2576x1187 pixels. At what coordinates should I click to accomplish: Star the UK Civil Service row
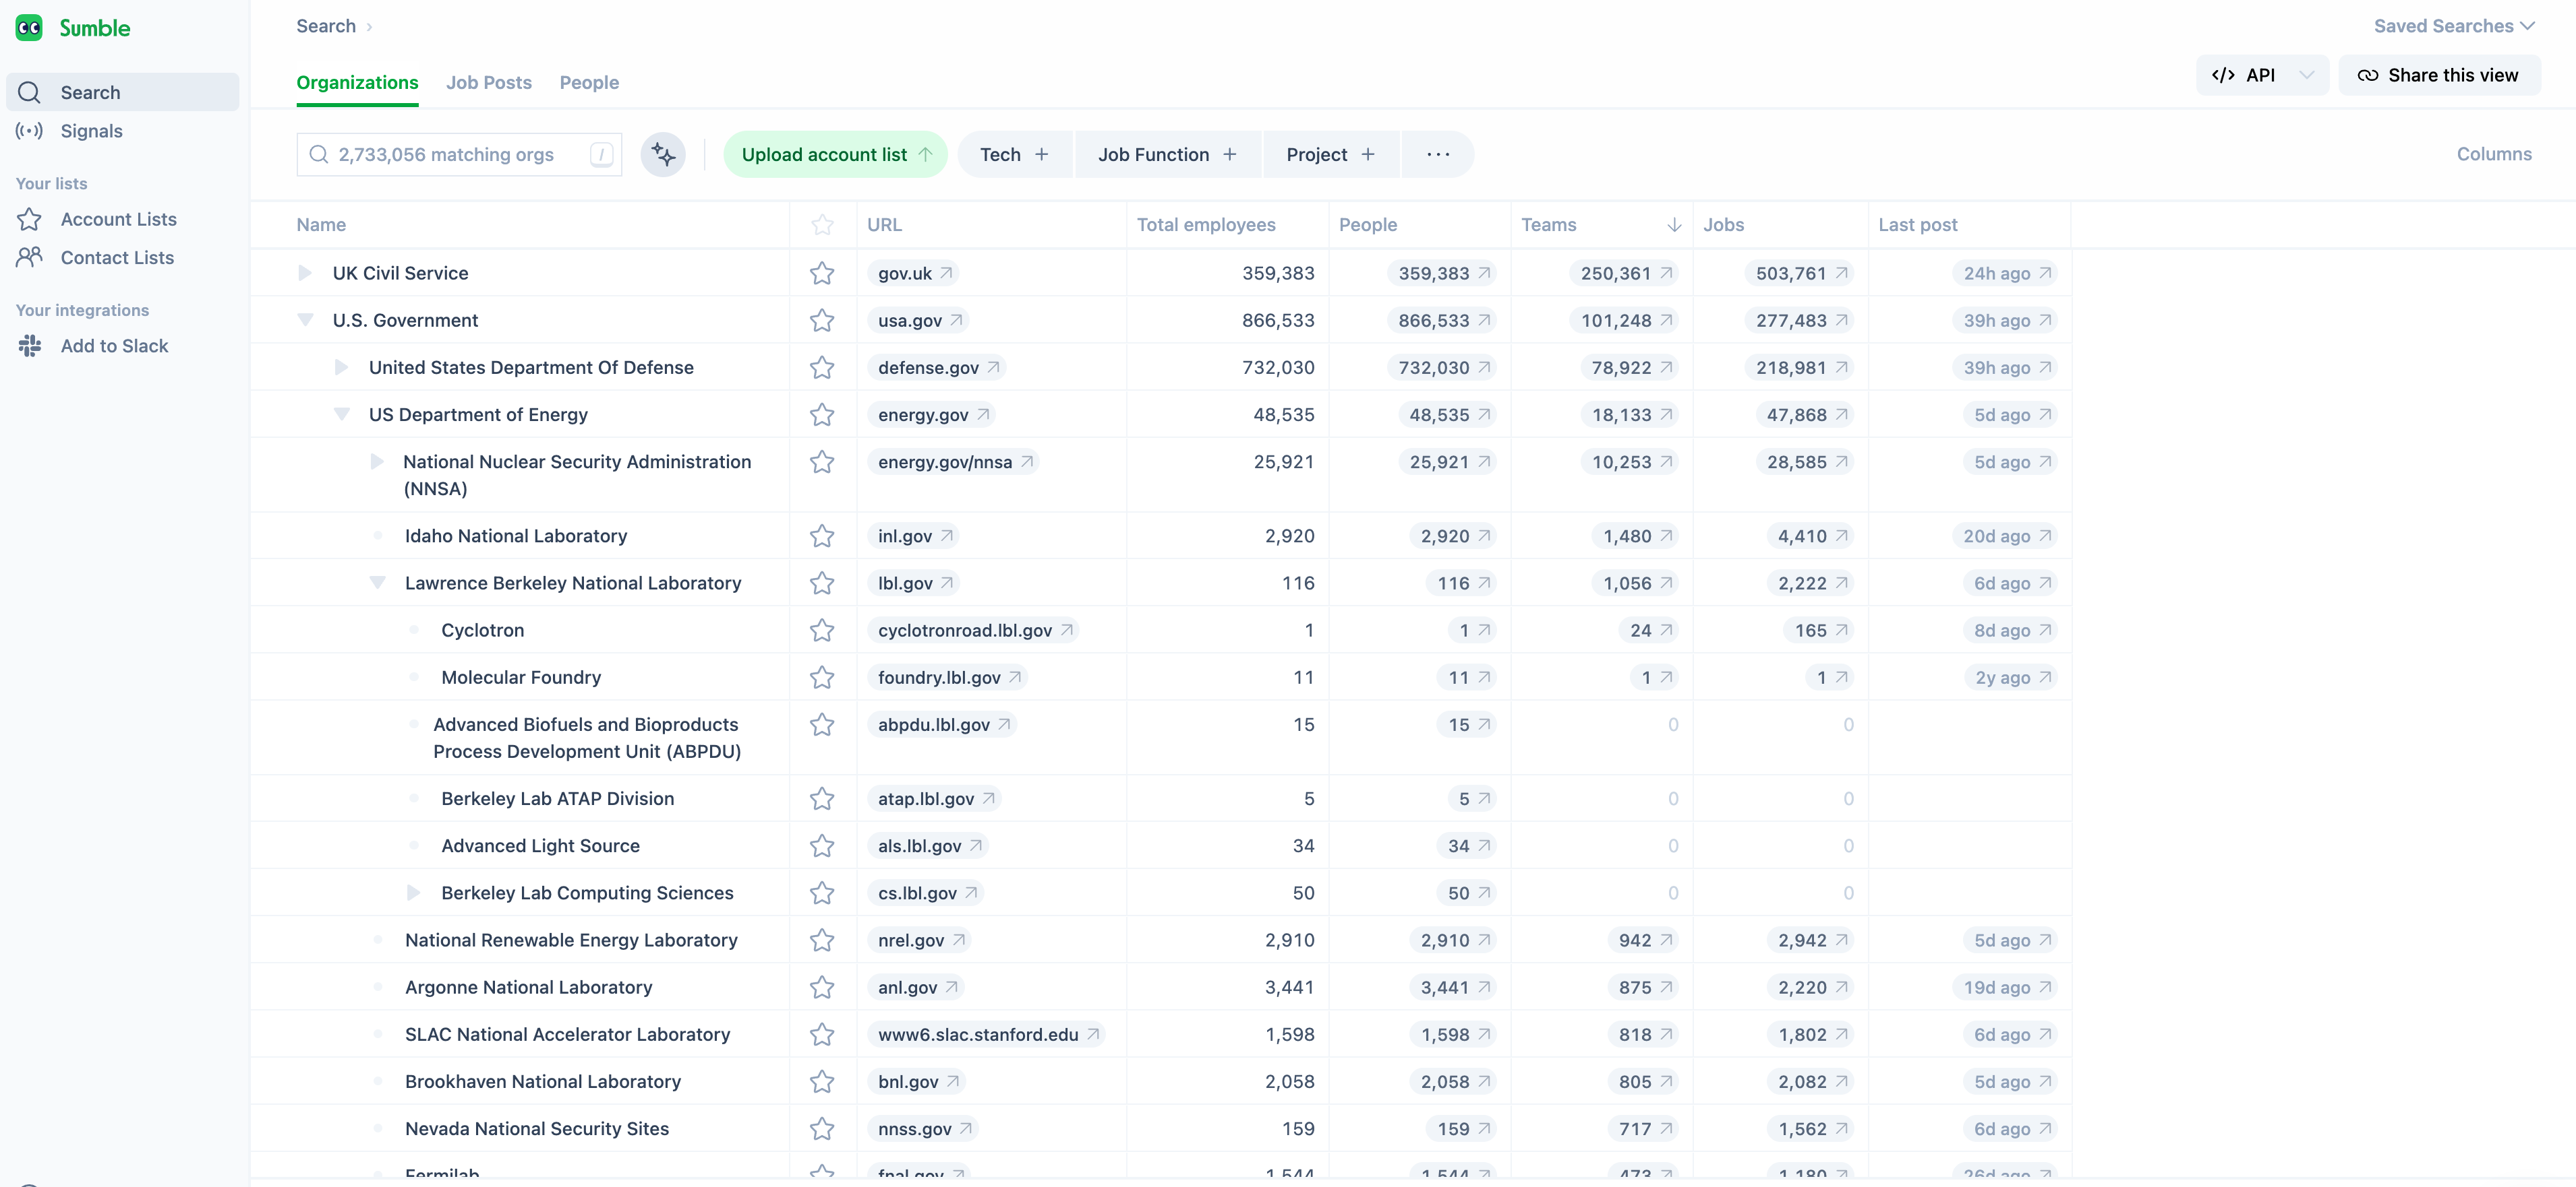pyautogui.click(x=822, y=273)
